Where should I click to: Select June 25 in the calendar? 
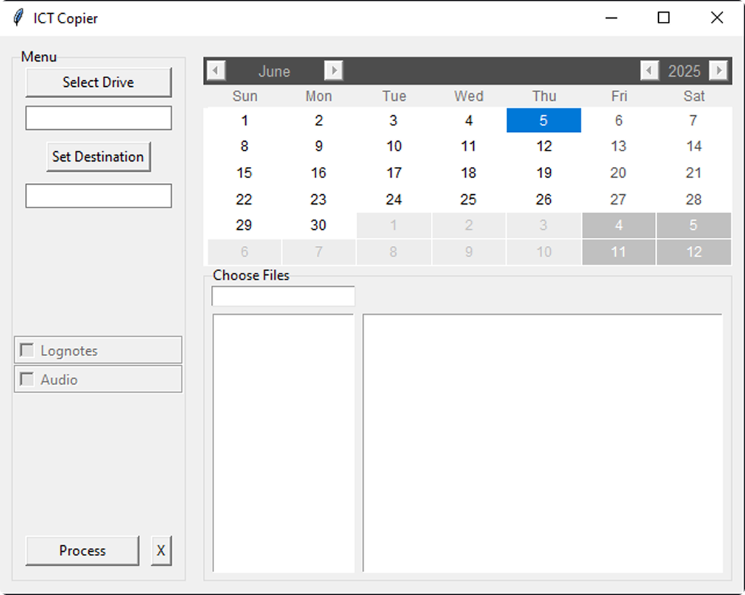click(x=469, y=199)
